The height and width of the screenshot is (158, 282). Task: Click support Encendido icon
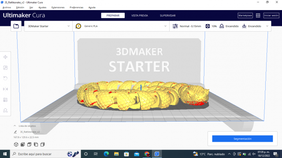pyautogui.click(x=222, y=26)
